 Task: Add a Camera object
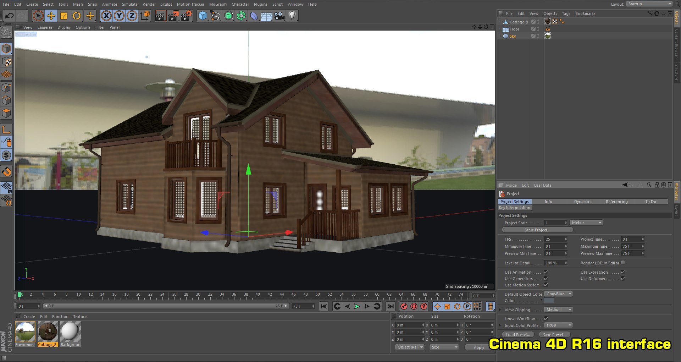[x=279, y=16]
